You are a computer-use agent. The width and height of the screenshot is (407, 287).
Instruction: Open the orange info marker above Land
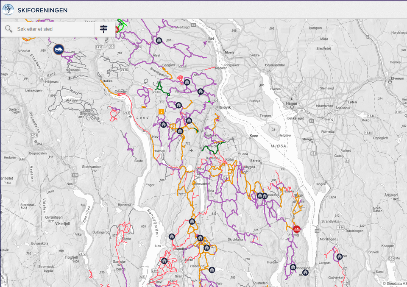point(162,111)
